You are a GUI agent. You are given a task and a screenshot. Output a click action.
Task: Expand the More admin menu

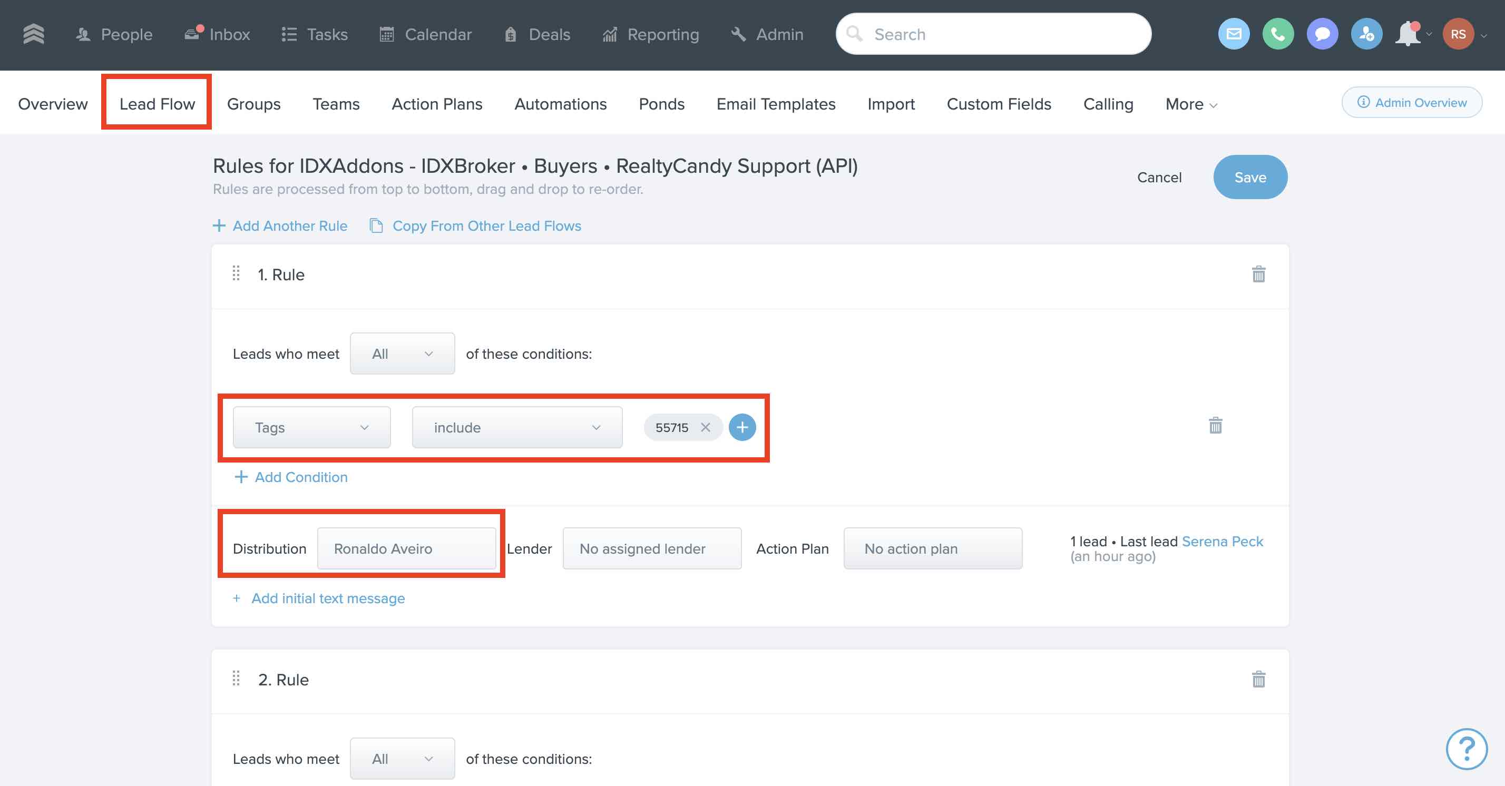[x=1191, y=104]
